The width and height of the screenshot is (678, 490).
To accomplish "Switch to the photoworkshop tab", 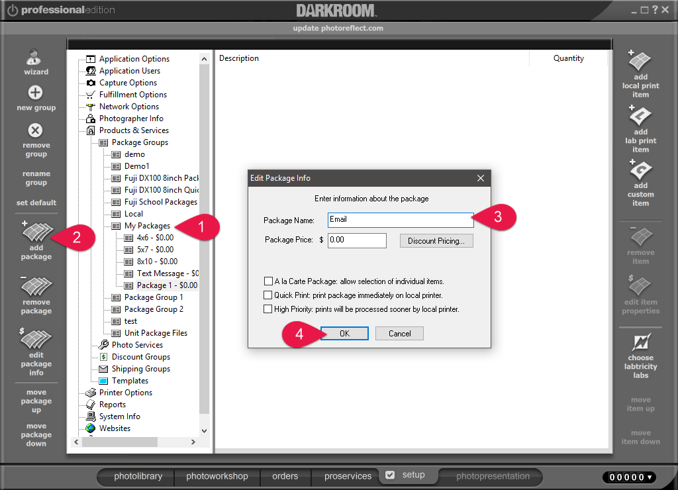I will click(217, 476).
